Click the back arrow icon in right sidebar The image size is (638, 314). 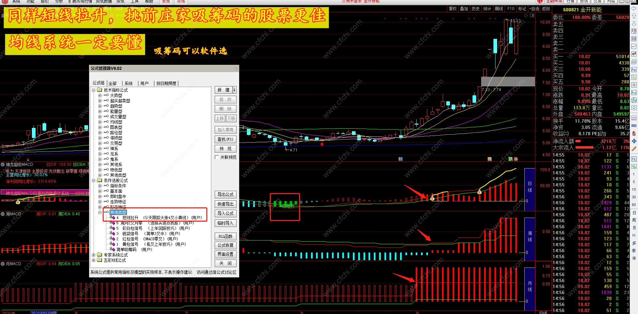point(634,9)
